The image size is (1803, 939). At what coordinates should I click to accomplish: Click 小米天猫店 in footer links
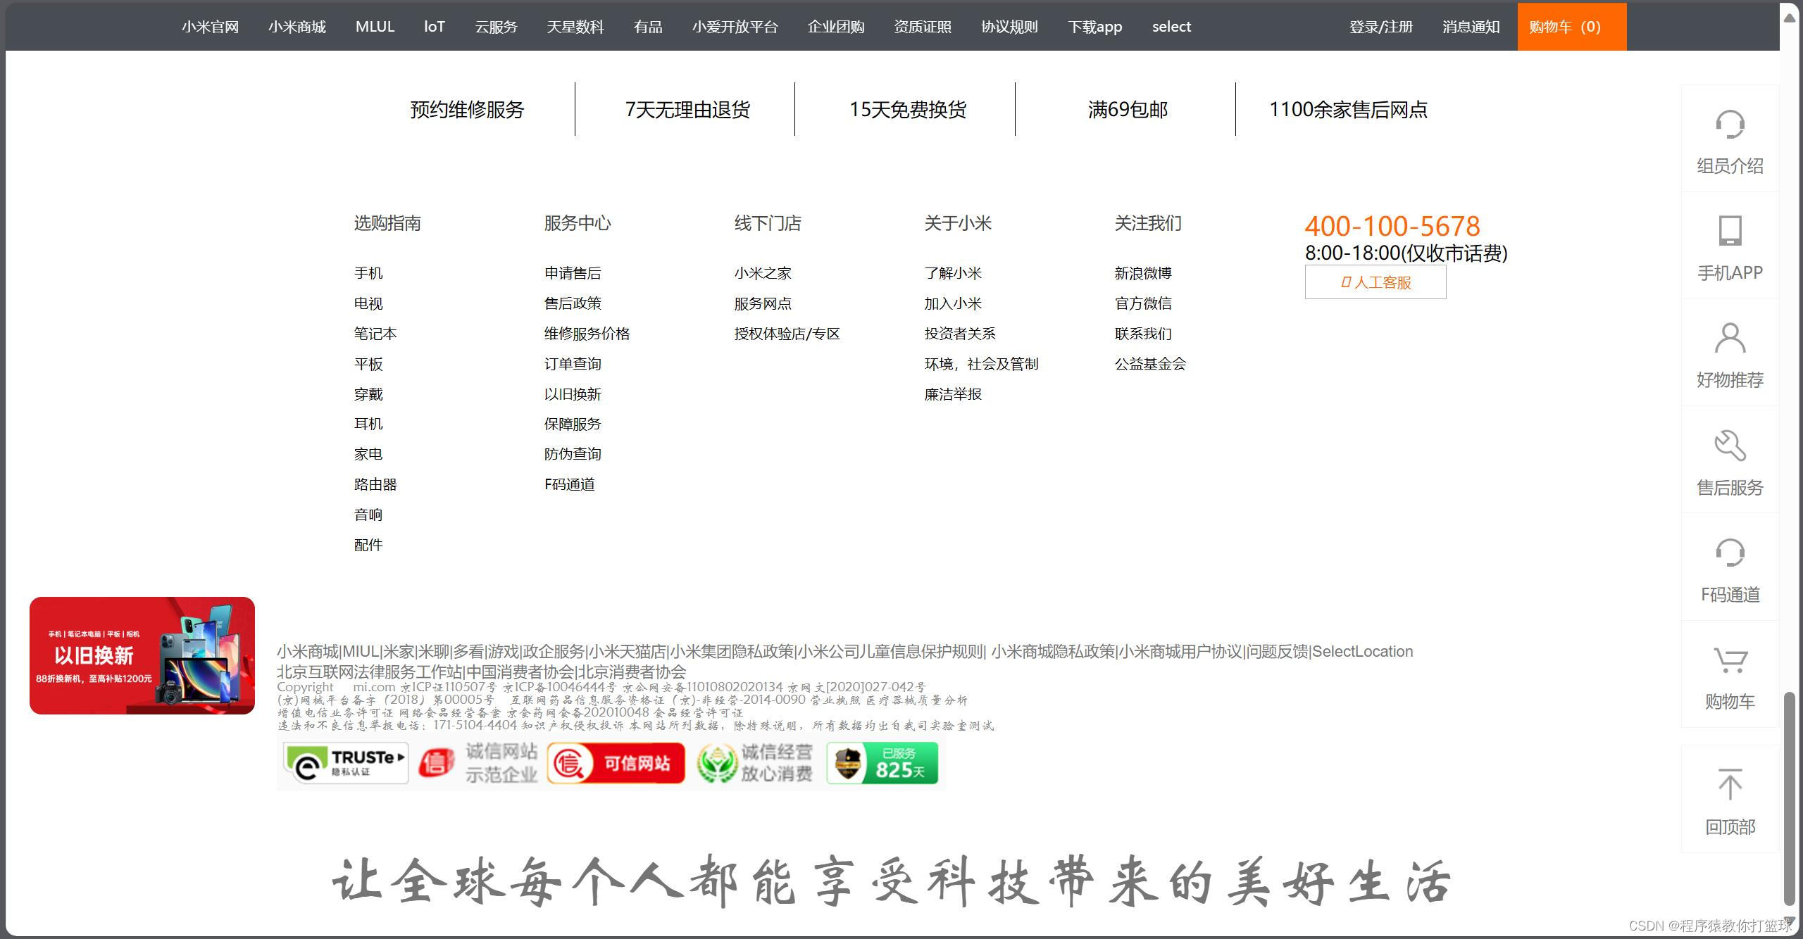coord(628,652)
